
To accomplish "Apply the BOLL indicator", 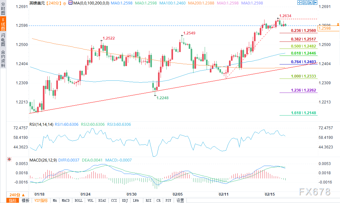I will [78, 200].
